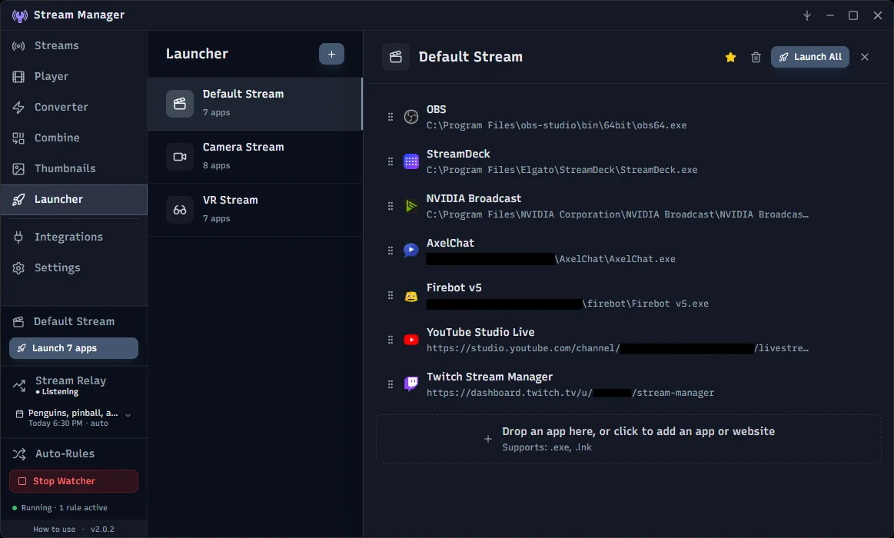Open the sidebar Default Stream shortcut
The image size is (894, 538).
coord(74,321)
